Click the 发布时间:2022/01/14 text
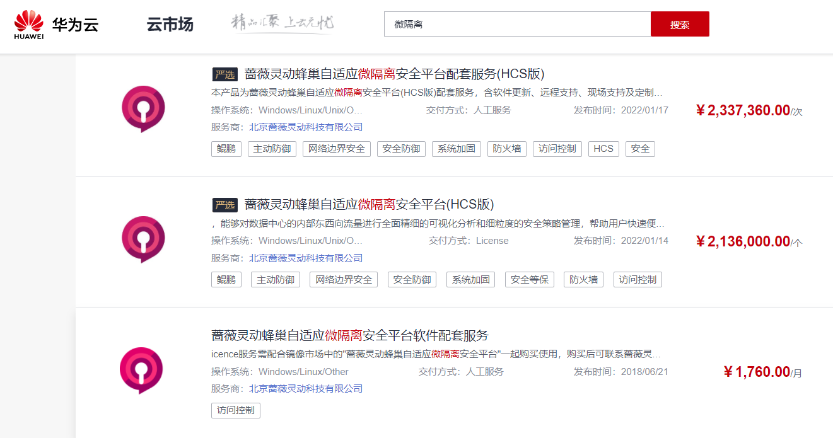 621,241
